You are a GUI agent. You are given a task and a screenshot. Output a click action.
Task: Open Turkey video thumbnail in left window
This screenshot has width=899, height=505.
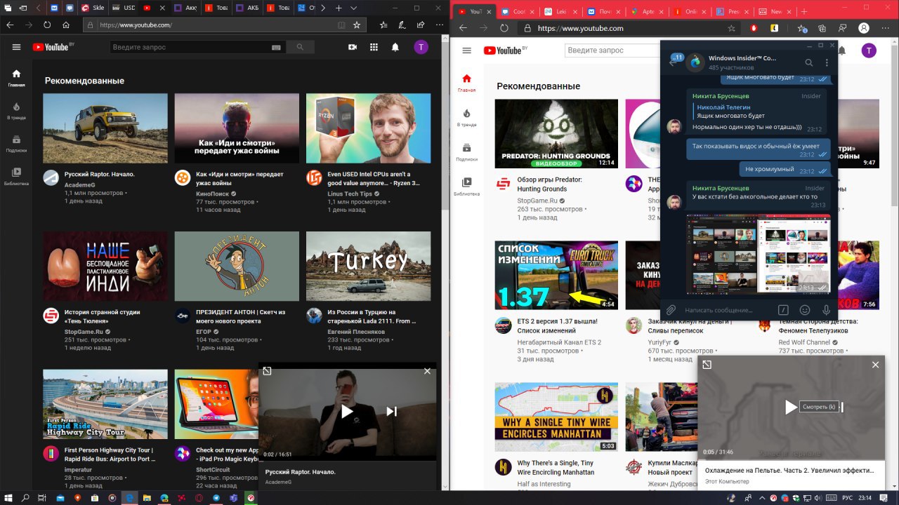click(369, 267)
